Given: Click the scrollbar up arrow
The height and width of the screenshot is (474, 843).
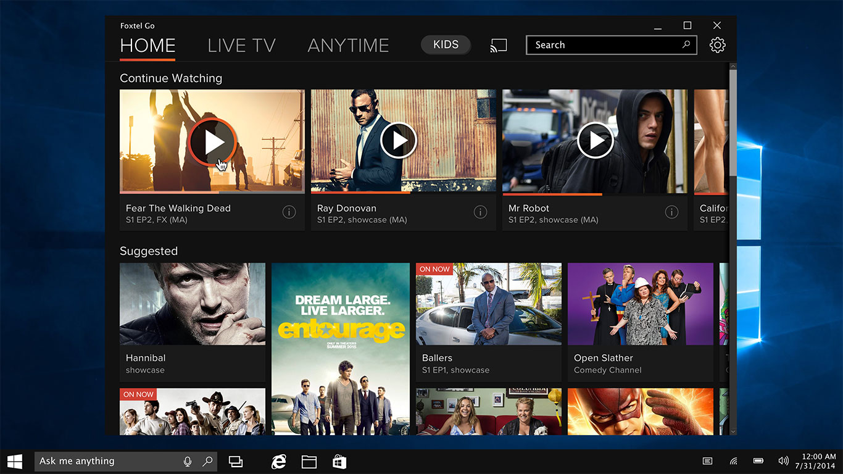Looking at the screenshot, I should click(733, 65).
